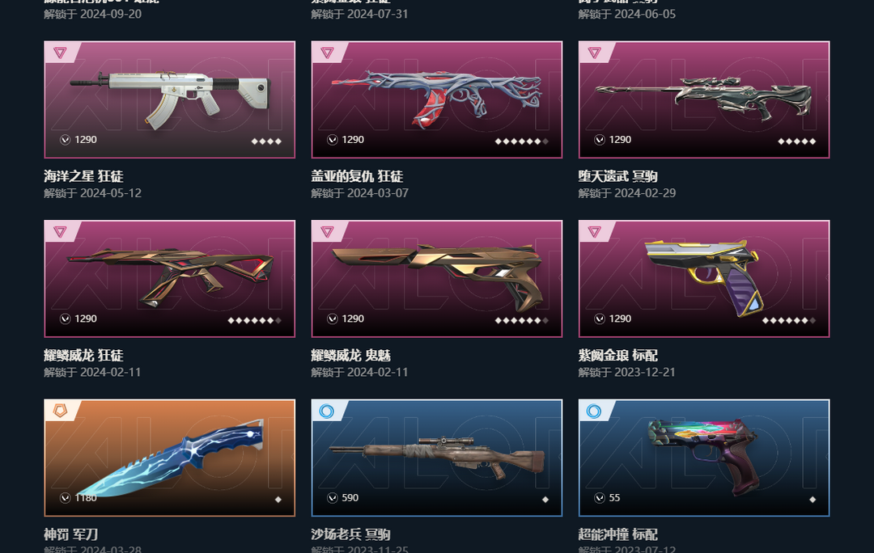
Task: Click the tier icon on 堕天遗武 冥驹 card
Action: [594, 53]
